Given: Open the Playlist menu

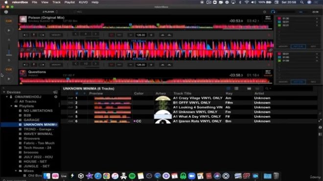Looking at the screenshot, I should click(x=69, y=2).
